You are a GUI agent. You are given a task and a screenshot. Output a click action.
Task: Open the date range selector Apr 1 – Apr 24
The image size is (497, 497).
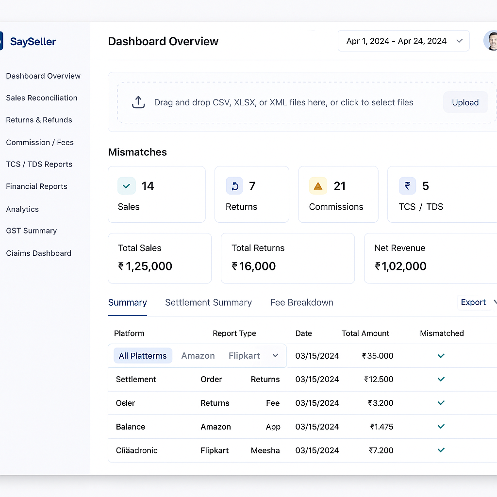(403, 41)
